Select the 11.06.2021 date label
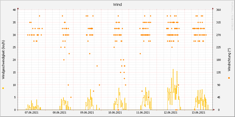This screenshot has width=235, height=117. 143,113
